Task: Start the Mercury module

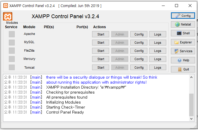Action: tap(101, 59)
